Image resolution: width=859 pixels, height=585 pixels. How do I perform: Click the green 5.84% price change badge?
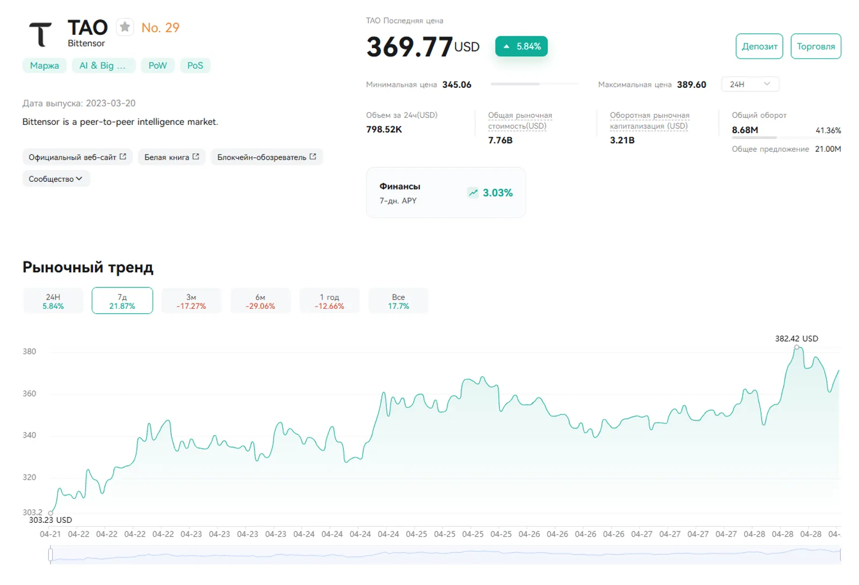pos(521,47)
